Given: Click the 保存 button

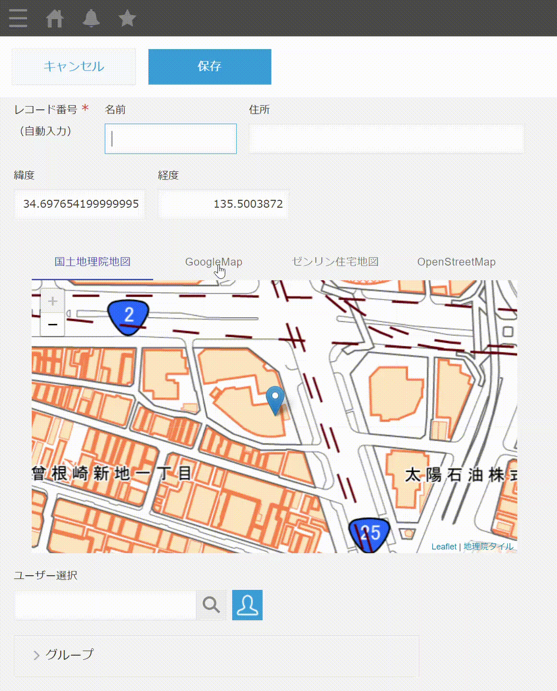Looking at the screenshot, I should click(210, 67).
